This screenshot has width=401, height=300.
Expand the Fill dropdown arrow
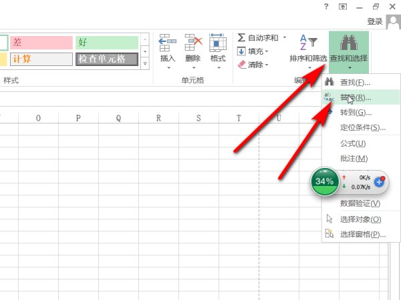click(x=267, y=51)
